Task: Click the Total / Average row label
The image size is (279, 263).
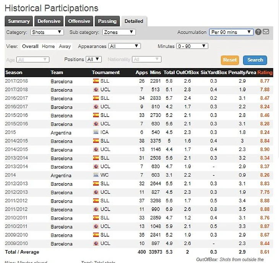Action: coord(22,252)
